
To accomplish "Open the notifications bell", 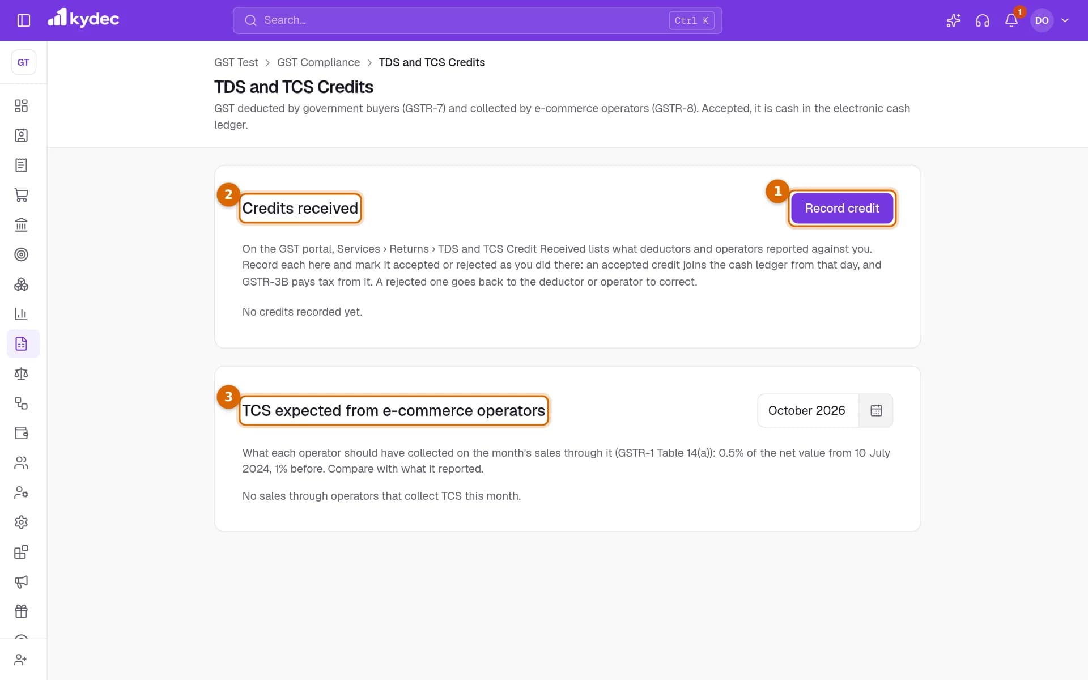I will coord(1011,20).
